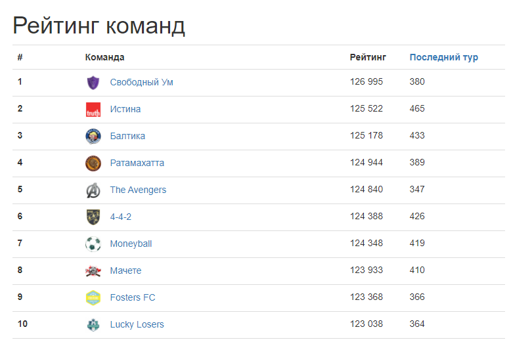This screenshot has height=342, width=511.
Task: Click the Мачете skull and blades icon
Action: 93,271
